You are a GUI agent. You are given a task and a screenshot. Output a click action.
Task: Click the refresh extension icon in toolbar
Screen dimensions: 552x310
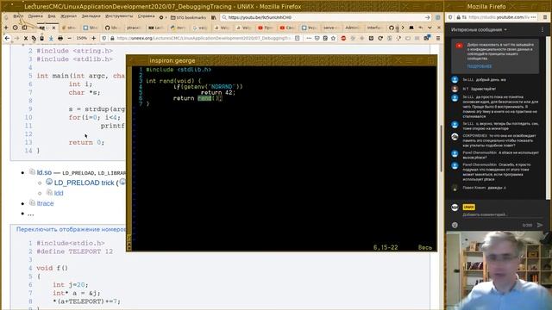pos(380,38)
